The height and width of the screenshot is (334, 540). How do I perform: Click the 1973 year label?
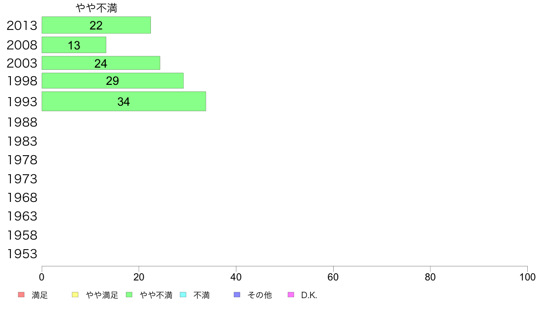22,179
